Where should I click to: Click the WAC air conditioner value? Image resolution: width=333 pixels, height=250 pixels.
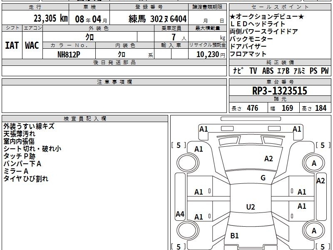point(32,45)
